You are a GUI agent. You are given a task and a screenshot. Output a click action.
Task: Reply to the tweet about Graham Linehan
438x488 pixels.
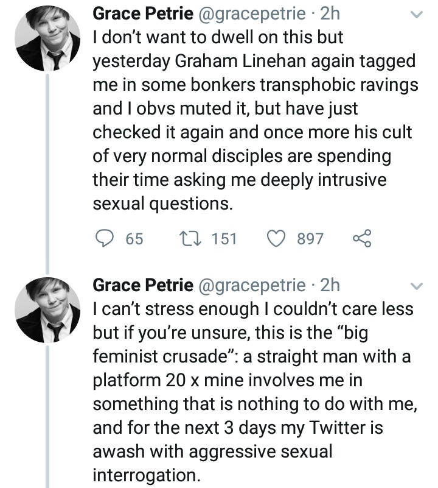pyautogui.click(x=107, y=238)
